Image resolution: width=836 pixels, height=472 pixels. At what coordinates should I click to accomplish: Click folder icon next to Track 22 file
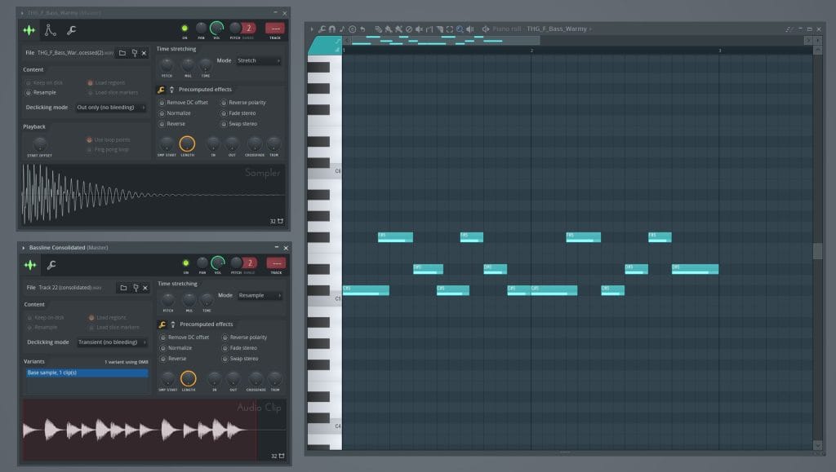pyautogui.click(x=122, y=288)
